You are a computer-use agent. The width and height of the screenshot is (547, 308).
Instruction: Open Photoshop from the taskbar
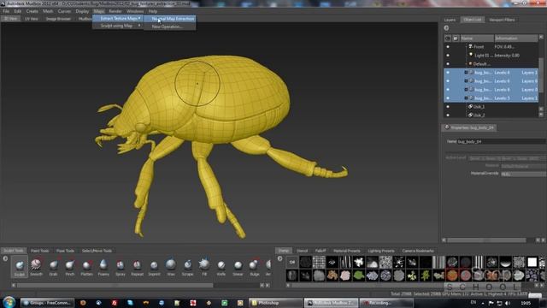click(x=275, y=303)
